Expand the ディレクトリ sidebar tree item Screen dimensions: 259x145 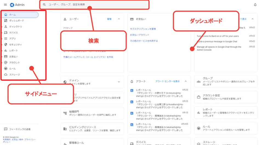(x=2, y=27)
